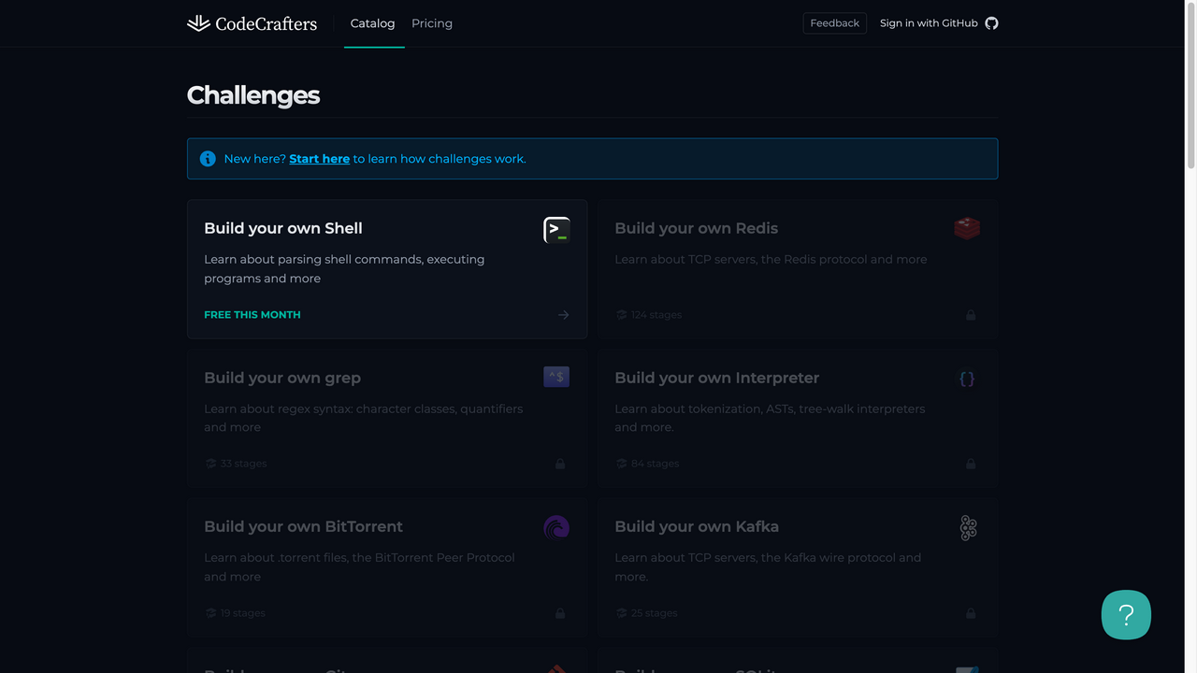Screen dimensions: 1197x673
Task: Click the 124 stages text
Action: point(656,315)
